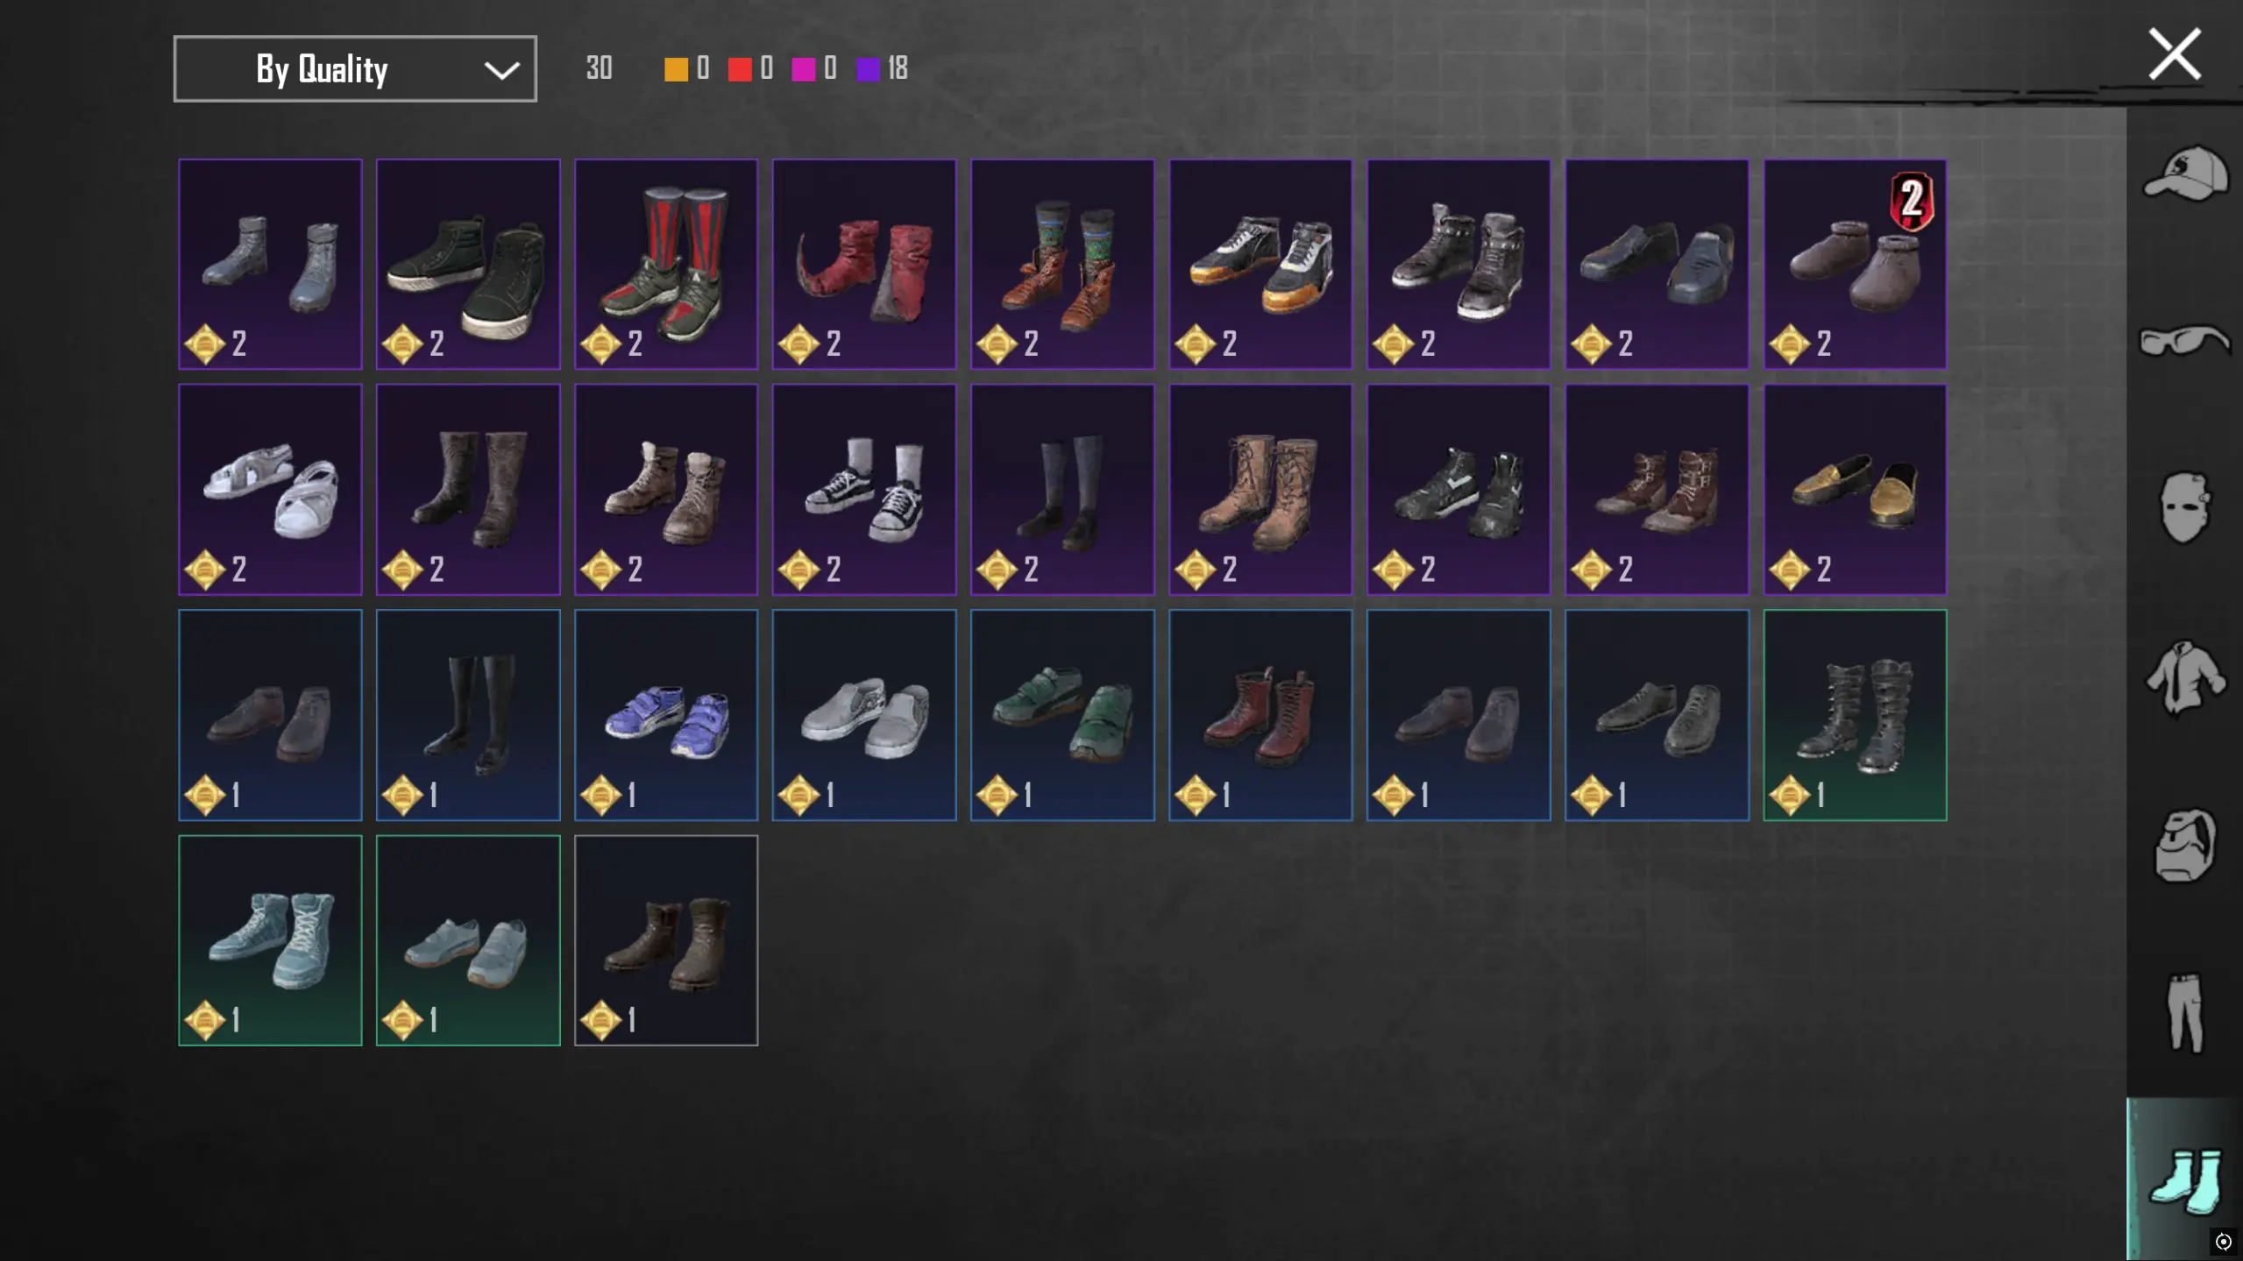2243x1261 pixels.
Task: Select the highlighted shoes category icon
Action: (2185, 1180)
